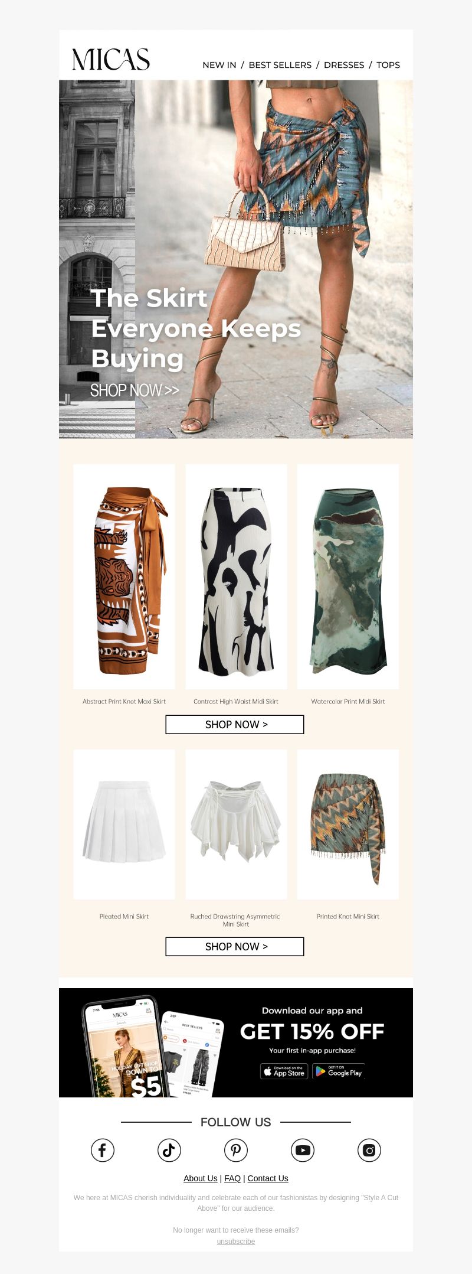Viewport: 472px width, 1274px height.
Task: Click the MICAS logo
Action: 111,59
